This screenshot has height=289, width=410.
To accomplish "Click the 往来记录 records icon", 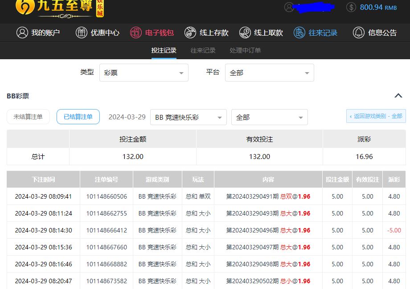I will [299, 33].
